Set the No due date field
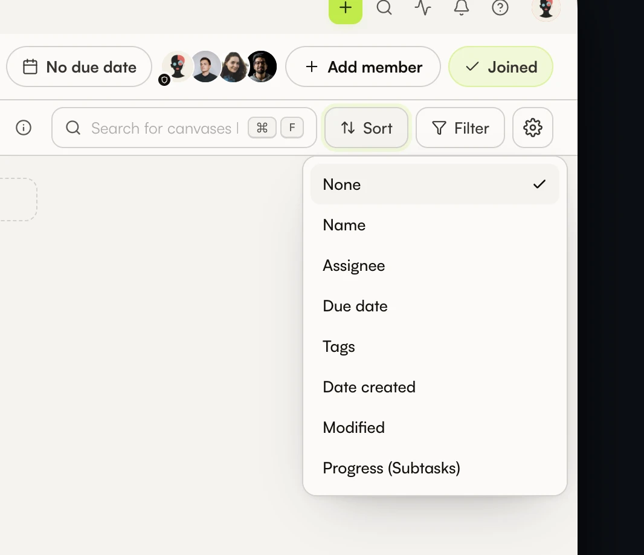This screenshot has height=555, width=644. [x=79, y=67]
